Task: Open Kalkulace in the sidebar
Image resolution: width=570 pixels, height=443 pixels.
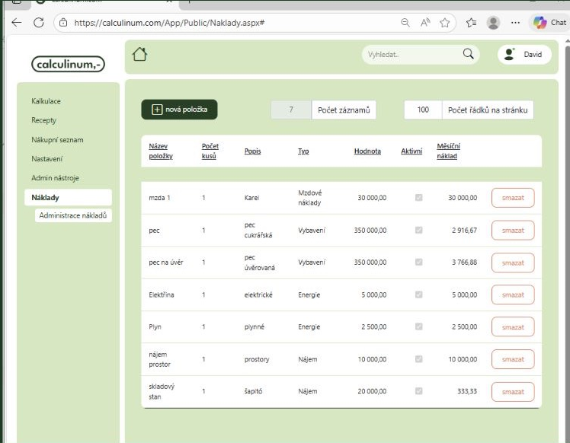Action: [46, 101]
